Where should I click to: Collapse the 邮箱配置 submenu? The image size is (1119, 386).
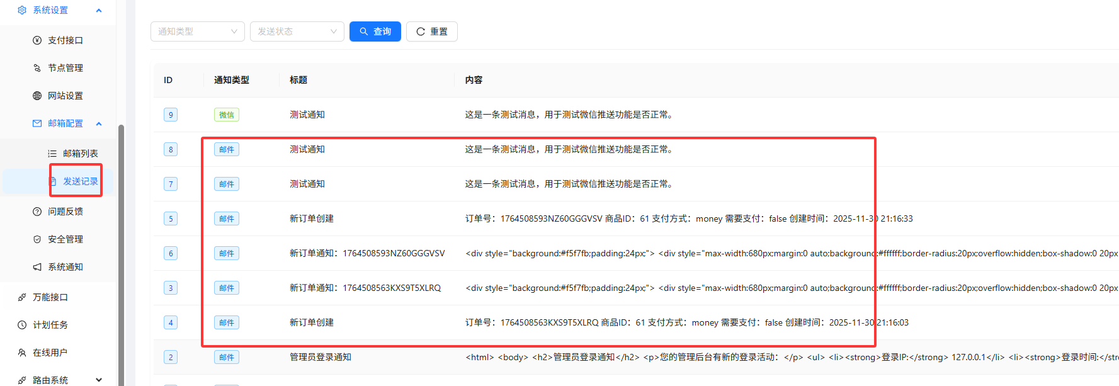(99, 123)
